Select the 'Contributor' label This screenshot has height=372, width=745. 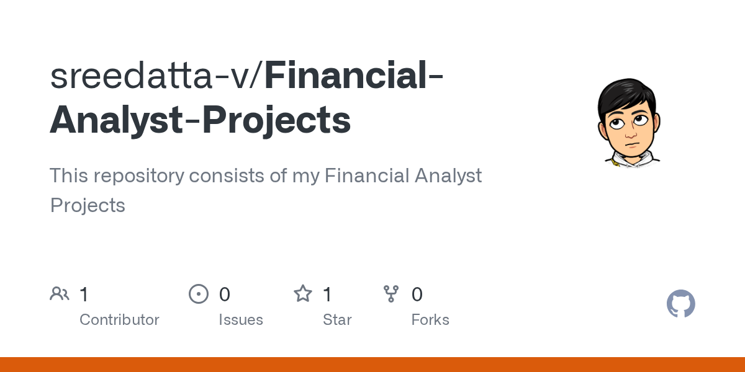coord(119,320)
